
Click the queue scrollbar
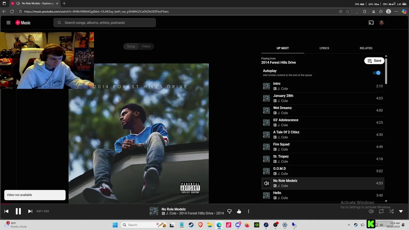click(x=386, y=71)
